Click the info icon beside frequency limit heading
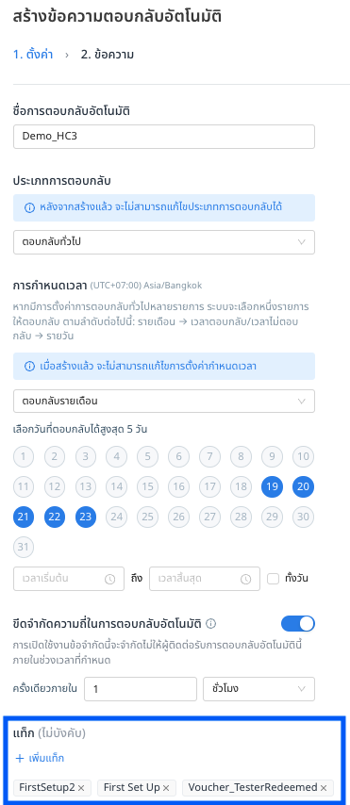This screenshot has width=350, height=805. coord(210,624)
